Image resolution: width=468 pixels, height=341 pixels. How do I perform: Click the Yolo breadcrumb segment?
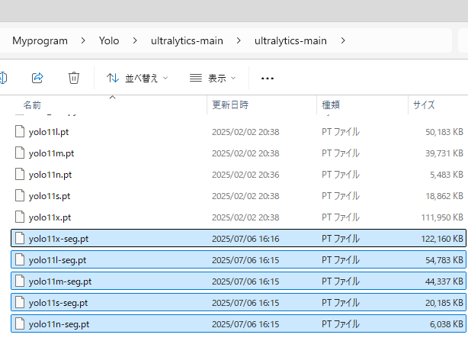109,40
